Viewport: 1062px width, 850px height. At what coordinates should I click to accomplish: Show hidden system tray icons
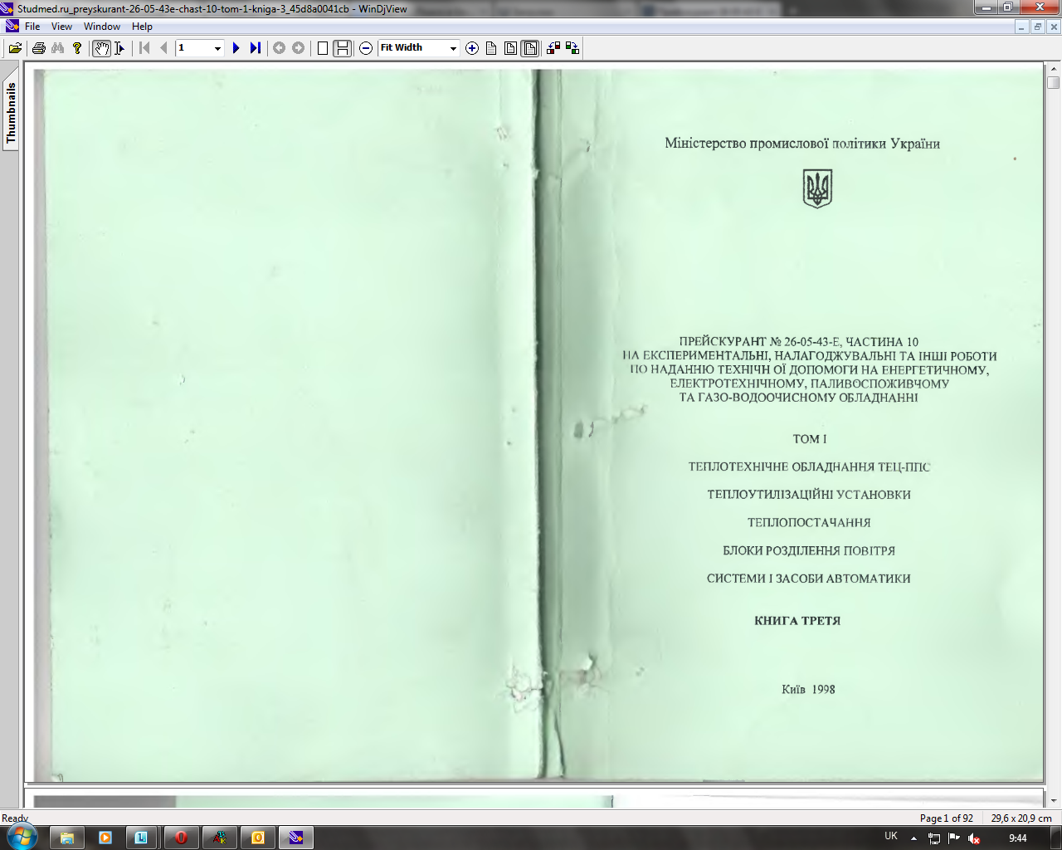click(x=913, y=838)
